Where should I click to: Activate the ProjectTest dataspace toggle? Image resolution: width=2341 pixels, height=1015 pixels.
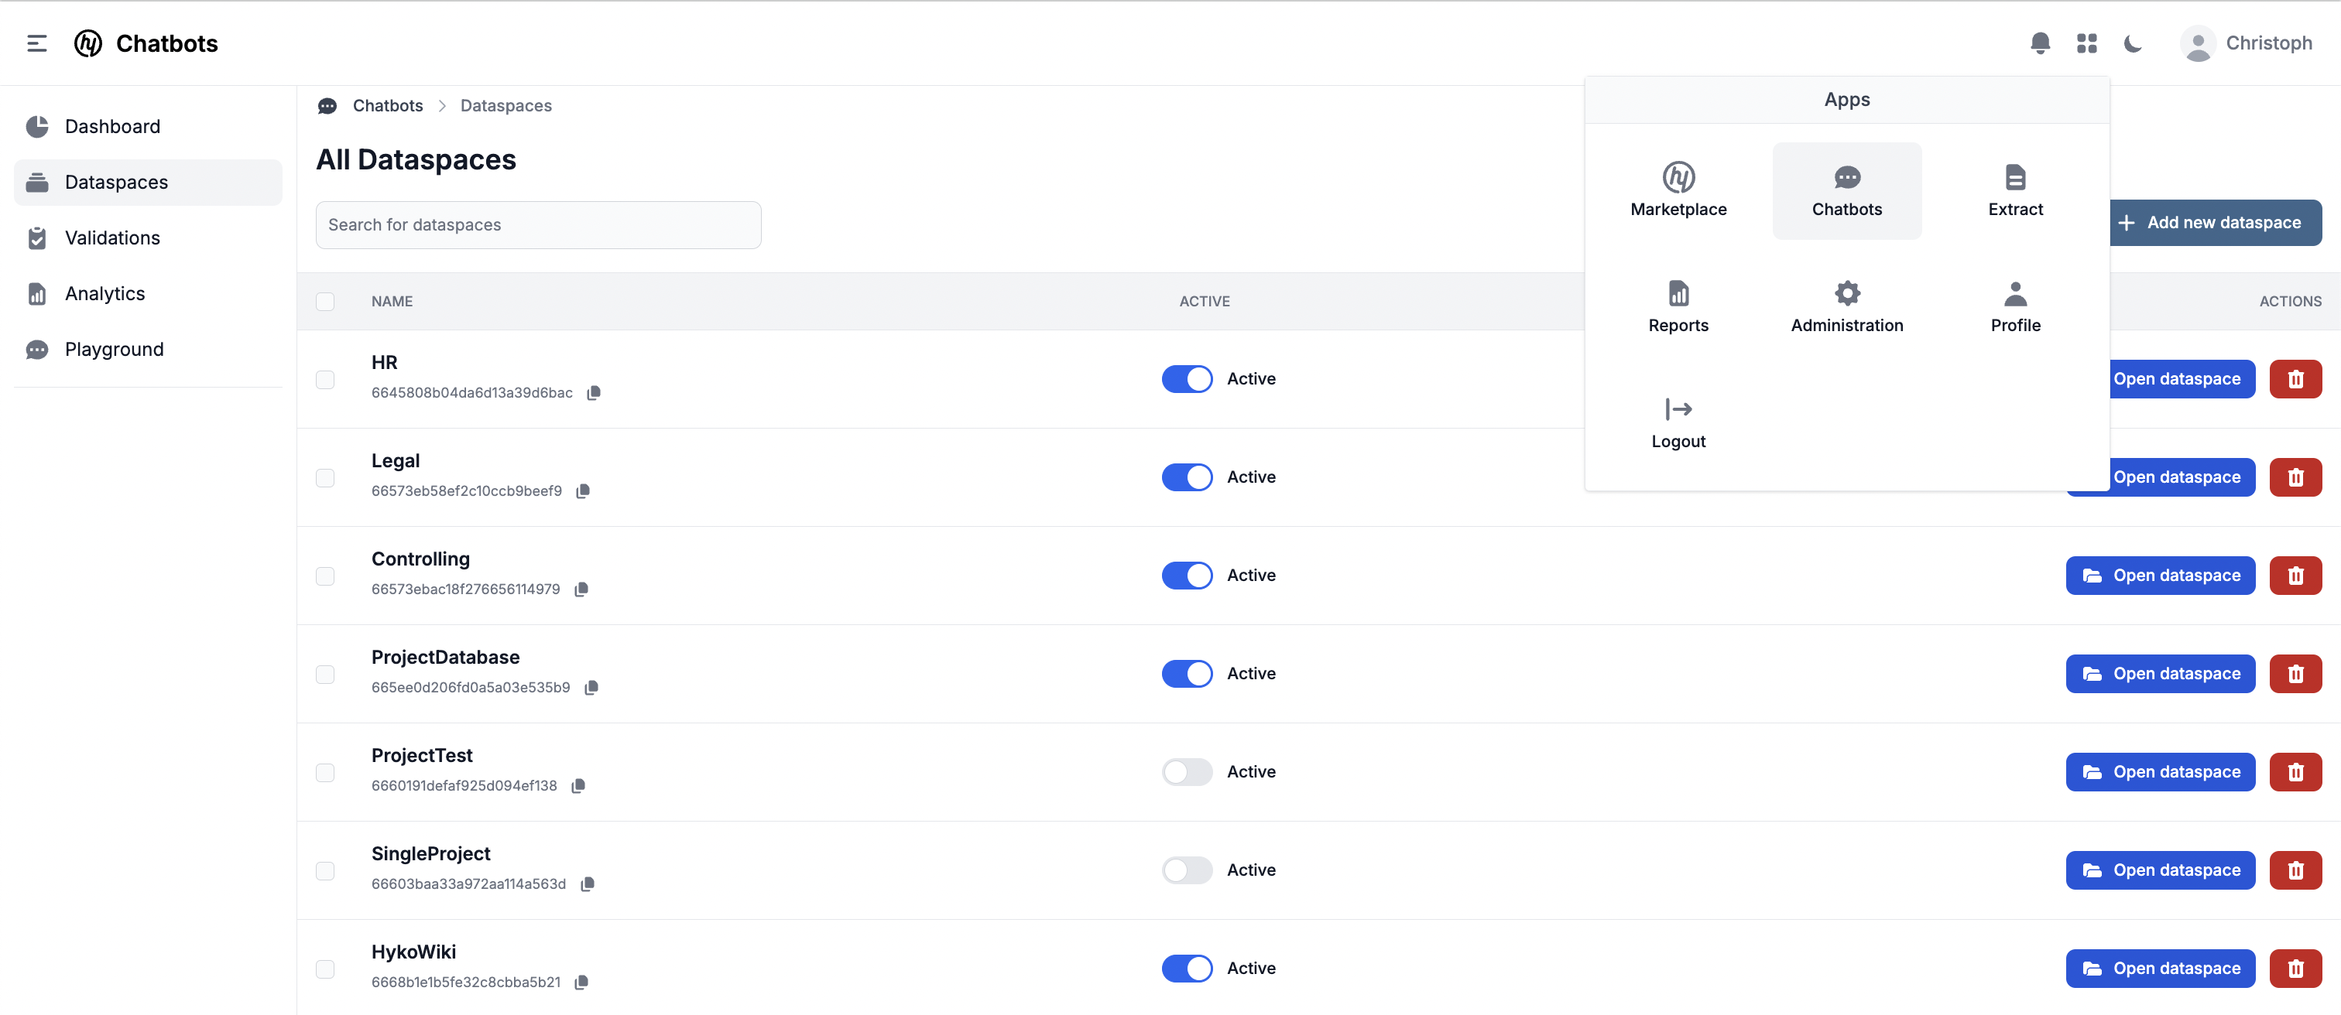pyautogui.click(x=1187, y=771)
